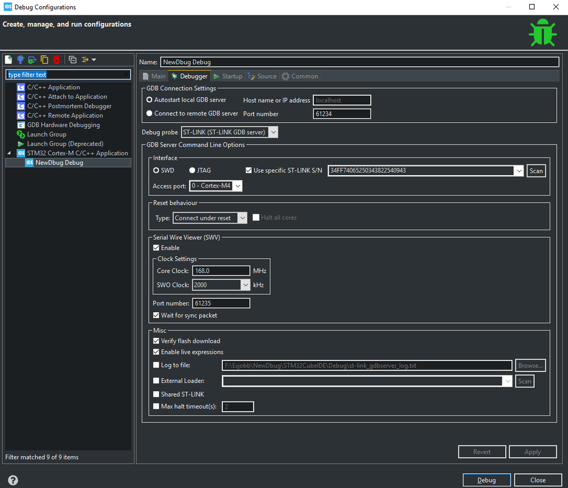This screenshot has height=488, width=568.
Task: Select C/C++ Attach to Application item
Action: pyautogui.click(x=67, y=97)
